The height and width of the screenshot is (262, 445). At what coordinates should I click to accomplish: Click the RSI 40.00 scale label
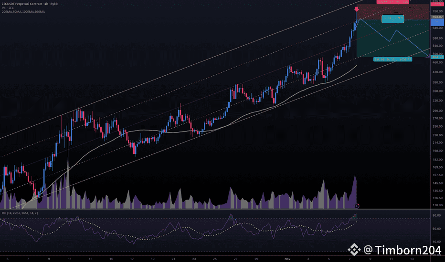pyautogui.click(x=436, y=242)
